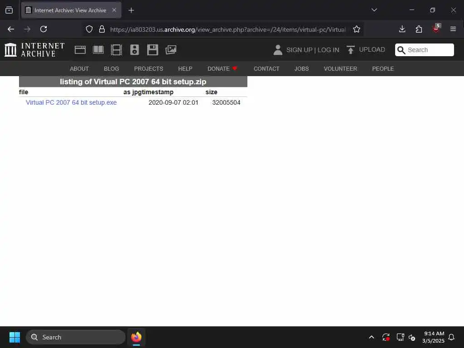464x348 pixels.
Task: Open the Firefox View icon
Action: (9, 10)
